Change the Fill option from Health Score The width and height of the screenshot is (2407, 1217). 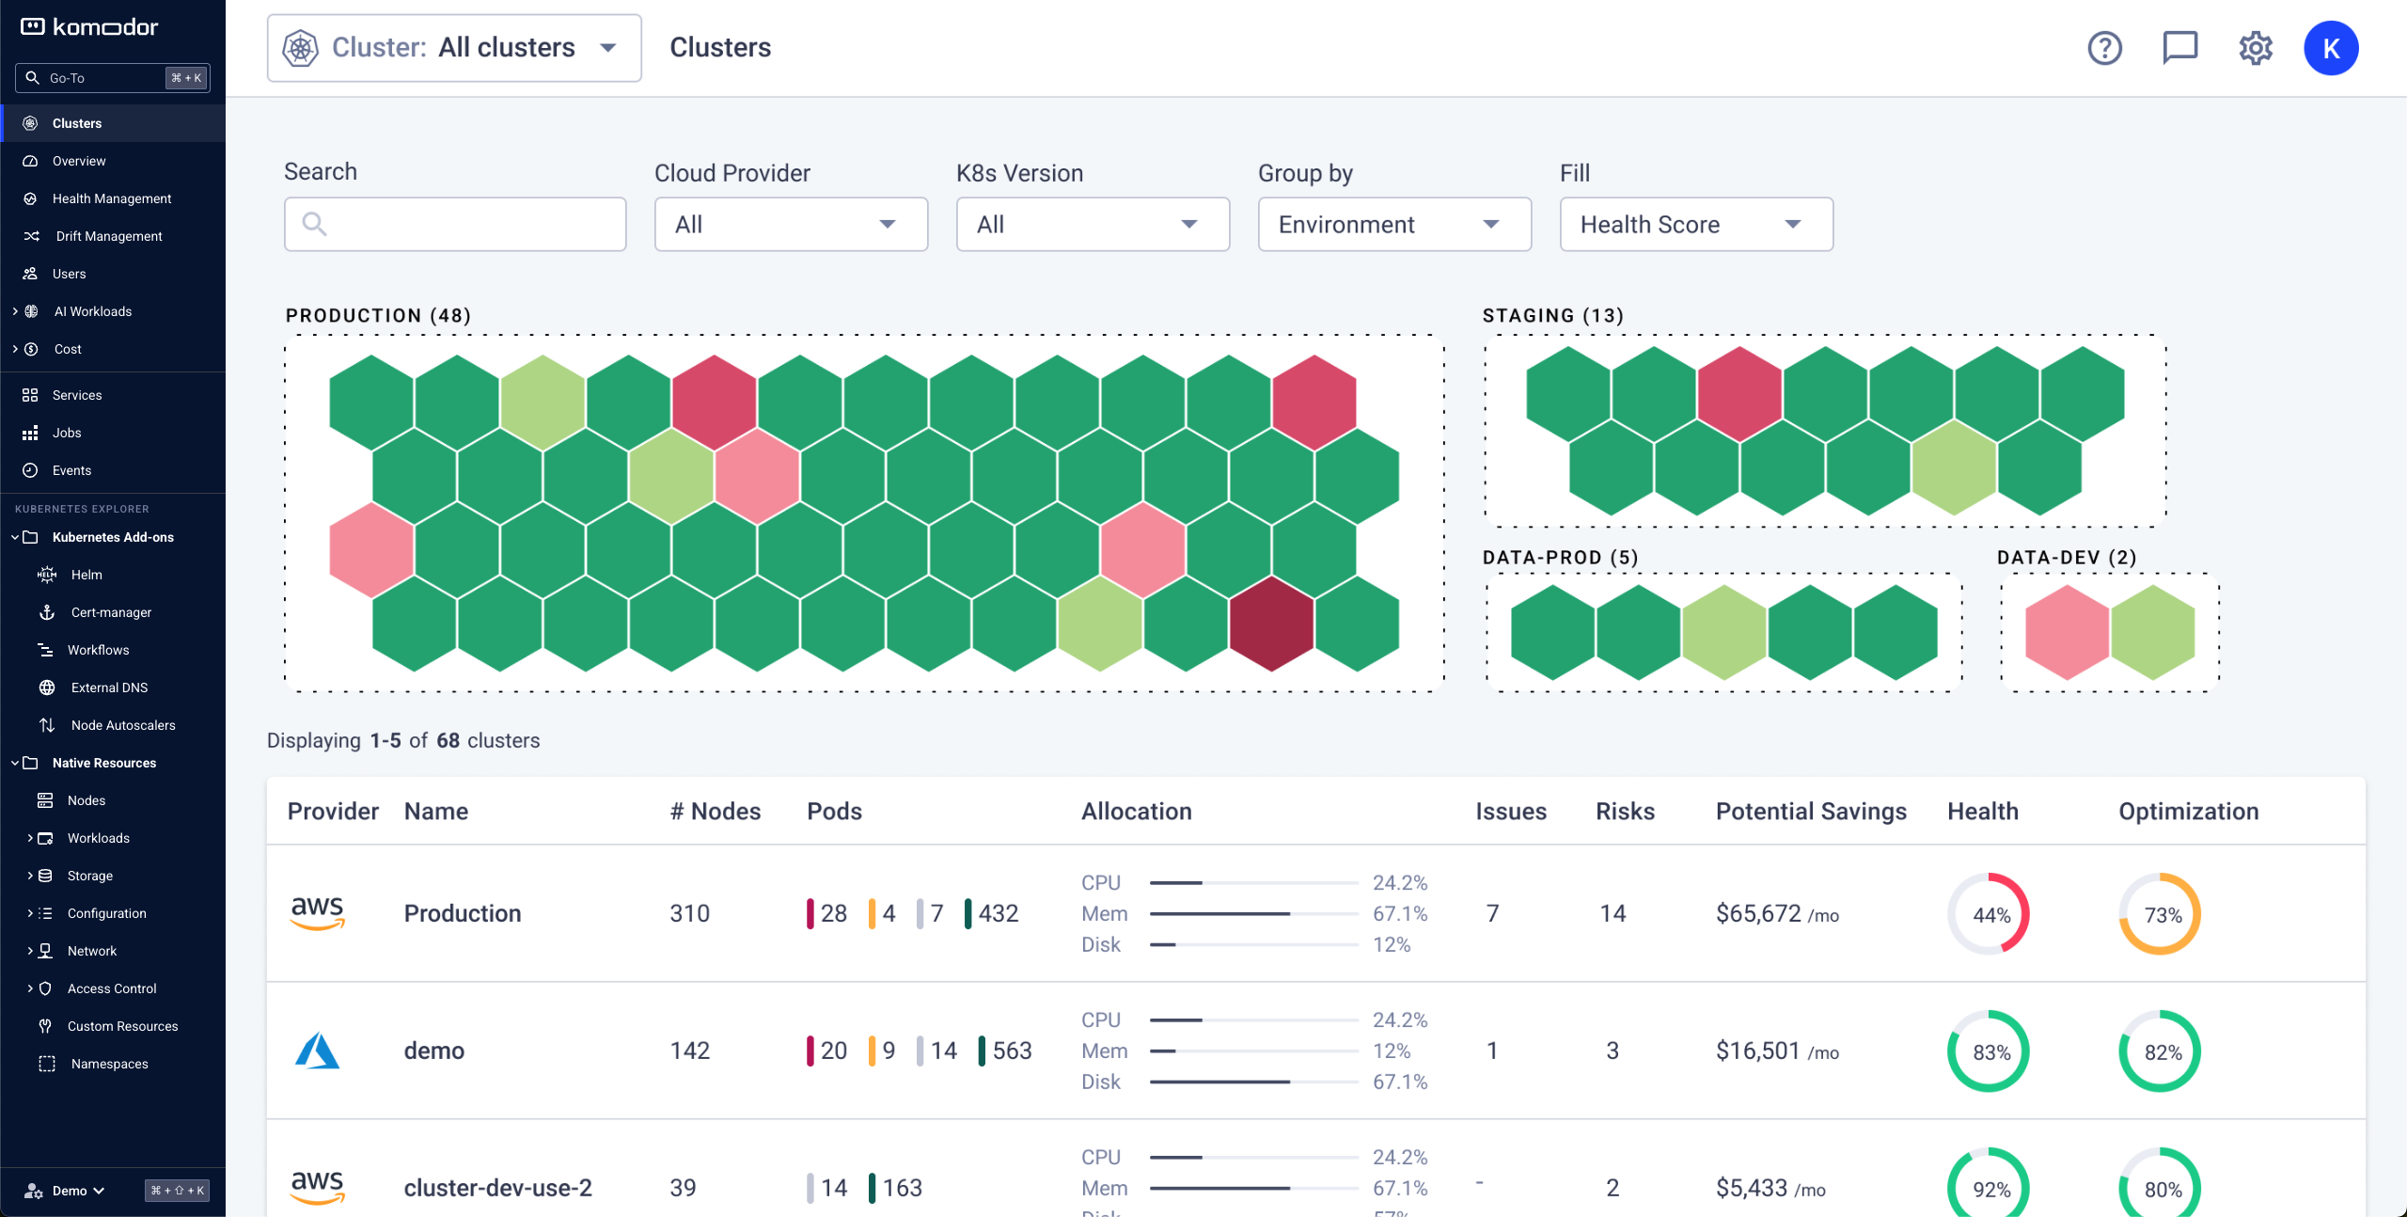(1695, 224)
